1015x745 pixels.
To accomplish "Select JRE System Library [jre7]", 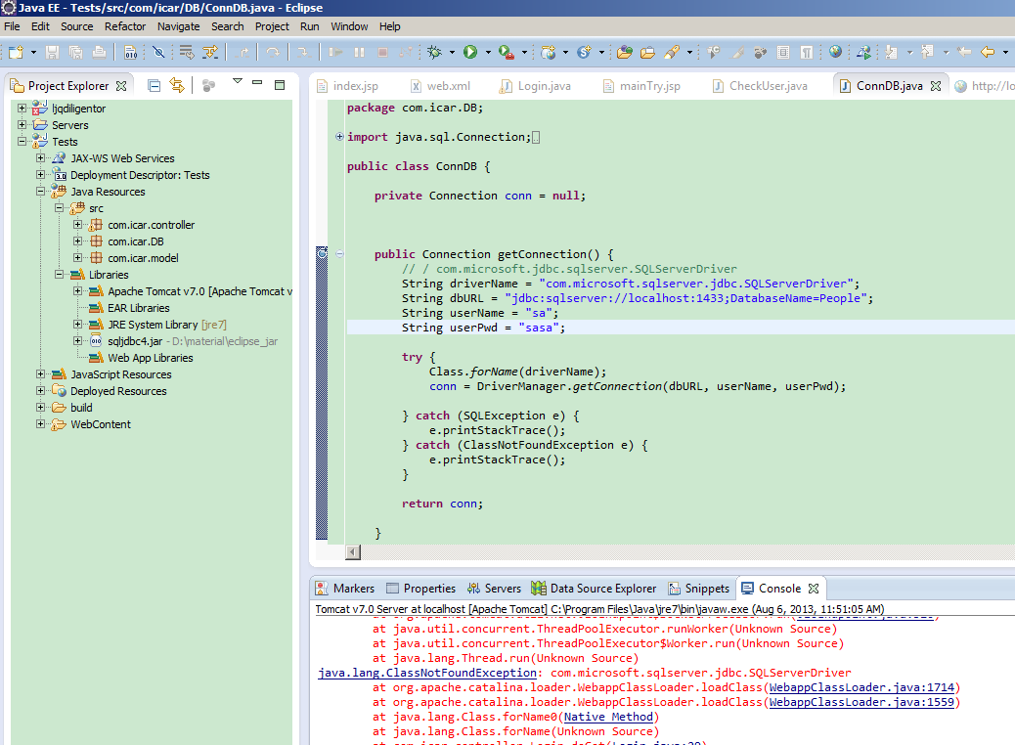I will coord(167,325).
